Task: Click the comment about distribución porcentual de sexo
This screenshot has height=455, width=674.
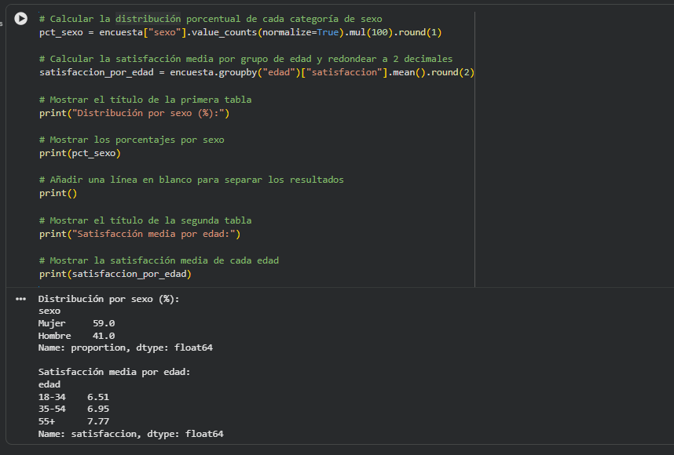Action: pyautogui.click(x=211, y=19)
